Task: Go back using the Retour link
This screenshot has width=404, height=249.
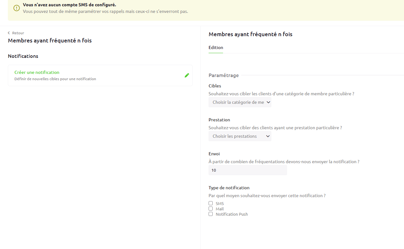Action: (18, 33)
